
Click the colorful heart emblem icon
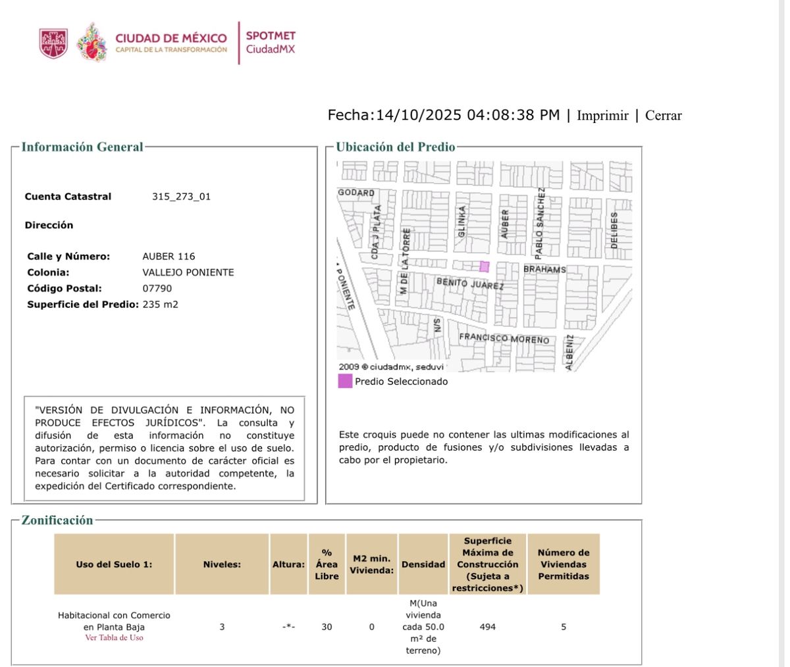pyautogui.click(x=92, y=43)
